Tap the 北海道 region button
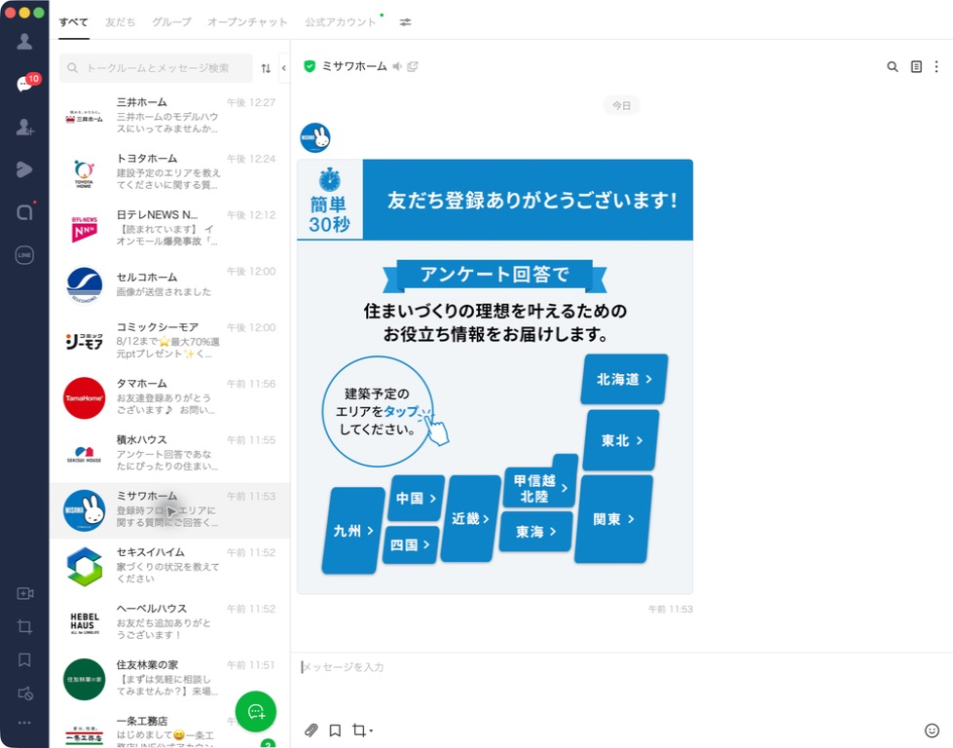This screenshot has width=953, height=748. tap(624, 379)
